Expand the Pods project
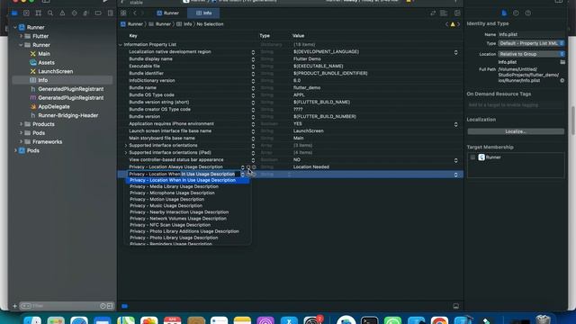Image resolution: width=576 pixels, height=324 pixels. (x=15, y=150)
